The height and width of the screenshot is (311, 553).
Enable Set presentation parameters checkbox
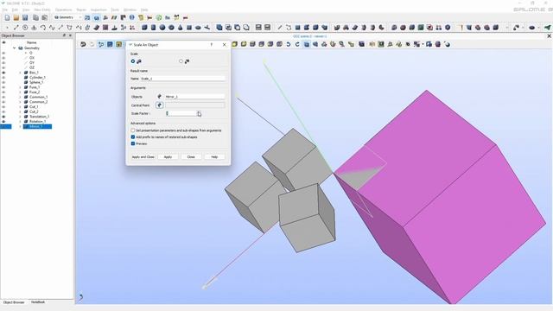133,130
